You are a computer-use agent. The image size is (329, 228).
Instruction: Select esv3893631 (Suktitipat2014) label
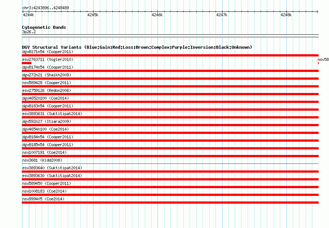(52, 114)
